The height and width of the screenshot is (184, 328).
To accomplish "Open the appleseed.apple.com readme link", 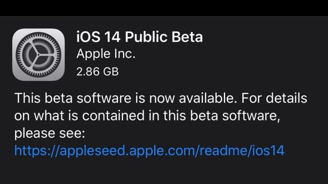I will (x=149, y=151).
